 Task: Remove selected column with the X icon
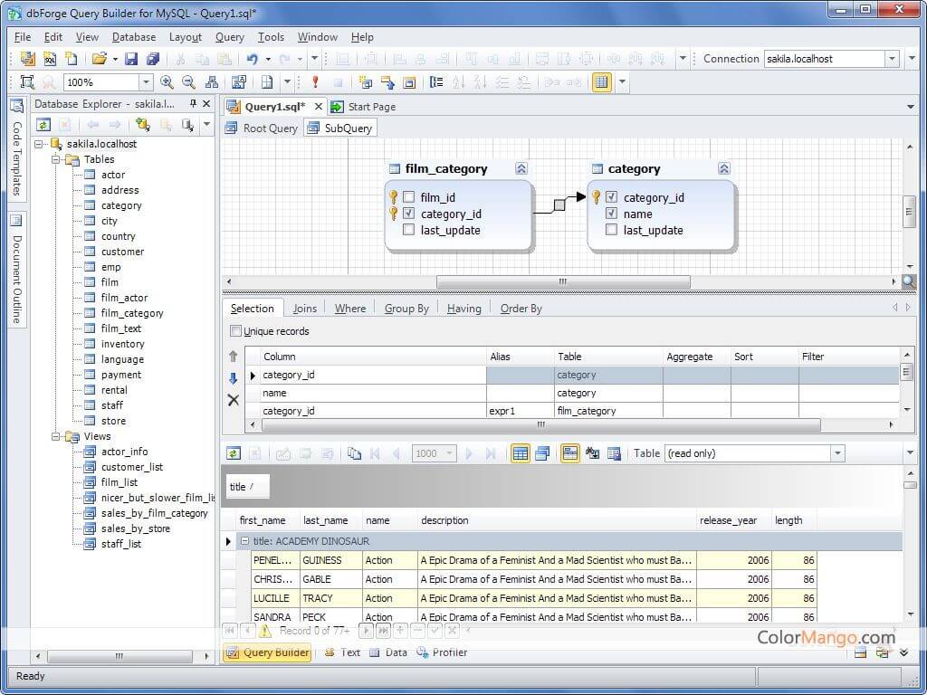pos(234,400)
